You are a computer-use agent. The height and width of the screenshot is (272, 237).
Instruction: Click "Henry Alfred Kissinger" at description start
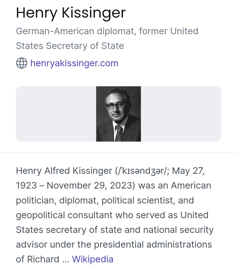coord(64,171)
